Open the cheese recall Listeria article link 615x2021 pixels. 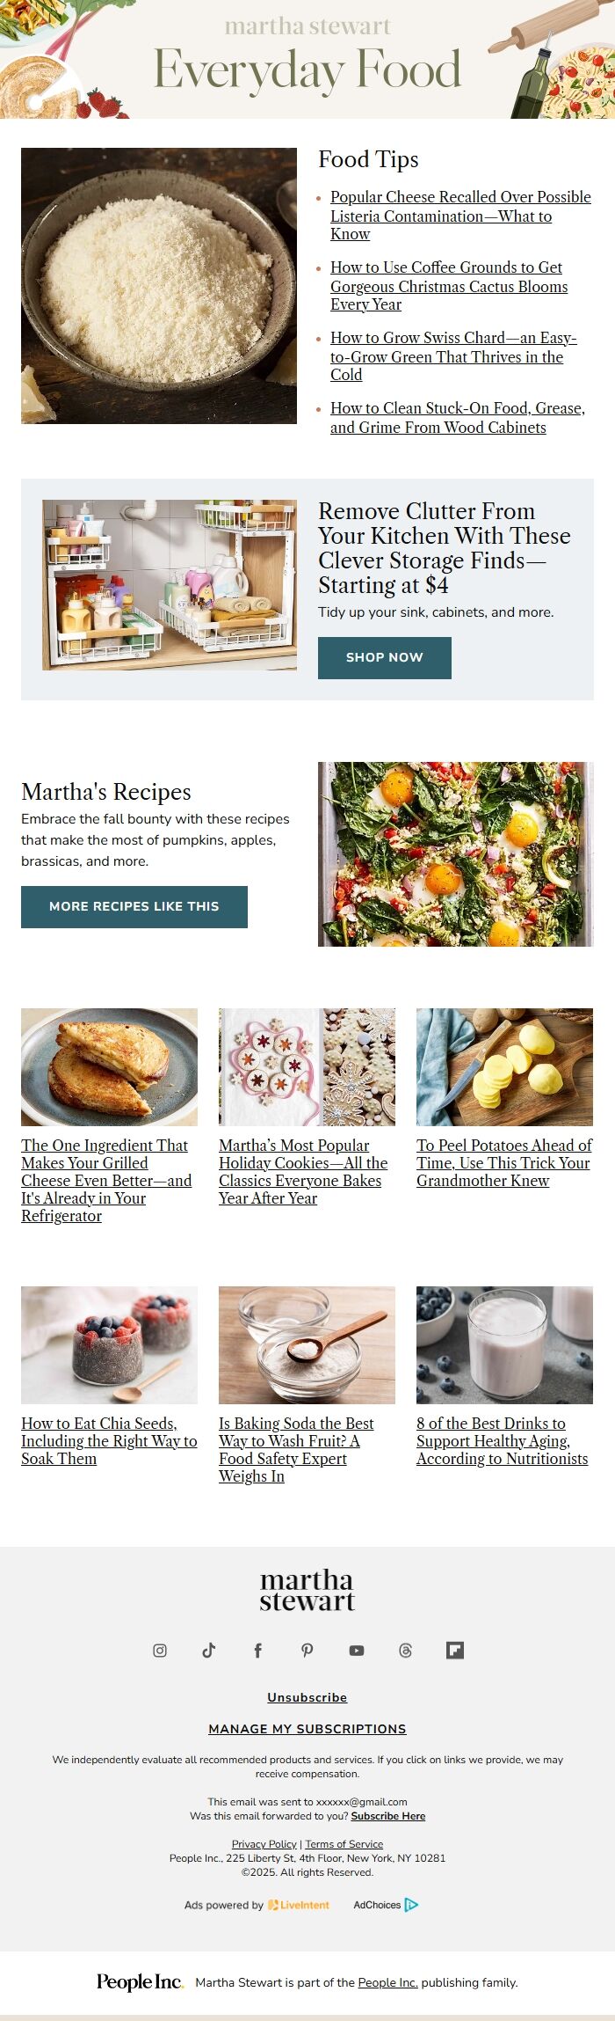(x=460, y=216)
